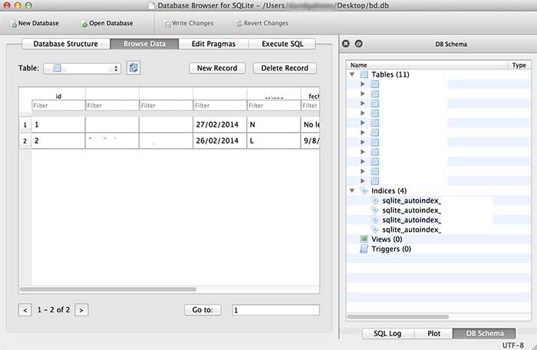The width and height of the screenshot is (537, 350).
Task: Collapse the Tables (11) node
Action: (x=352, y=74)
